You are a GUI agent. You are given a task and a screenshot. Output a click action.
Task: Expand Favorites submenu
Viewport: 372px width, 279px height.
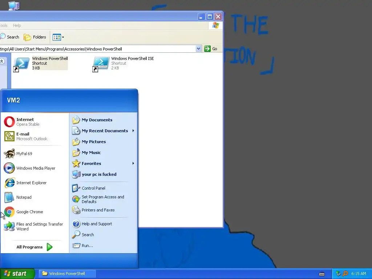tap(104, 163)
